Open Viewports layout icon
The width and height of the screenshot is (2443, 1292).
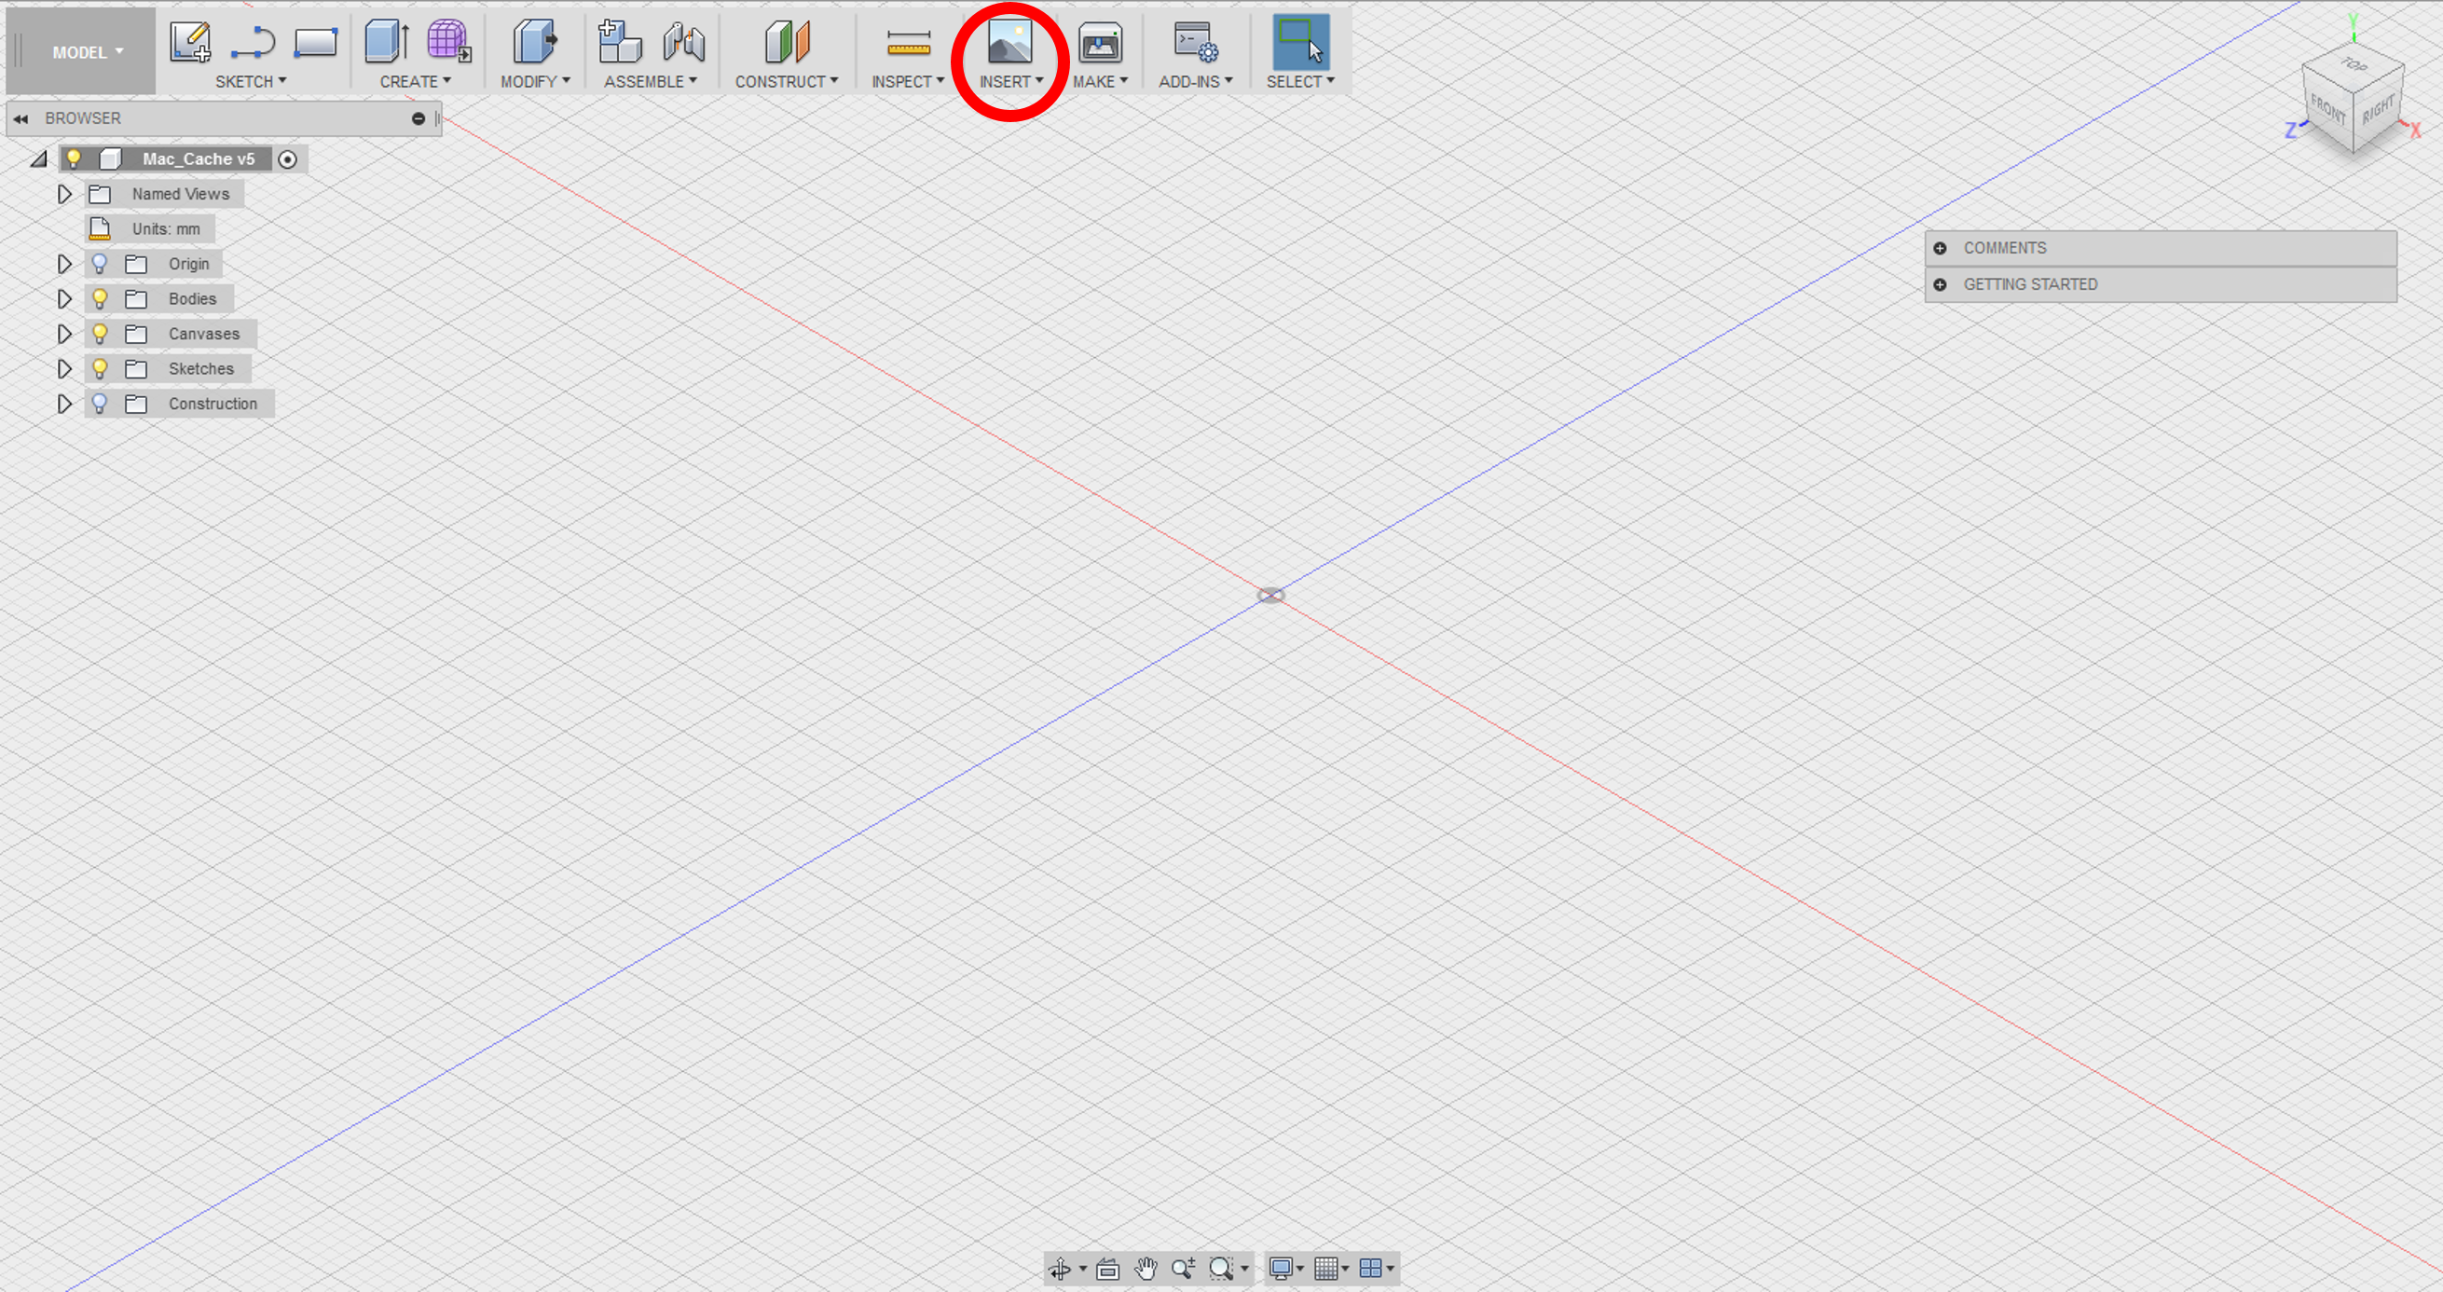click(x=1370, y=1269)
